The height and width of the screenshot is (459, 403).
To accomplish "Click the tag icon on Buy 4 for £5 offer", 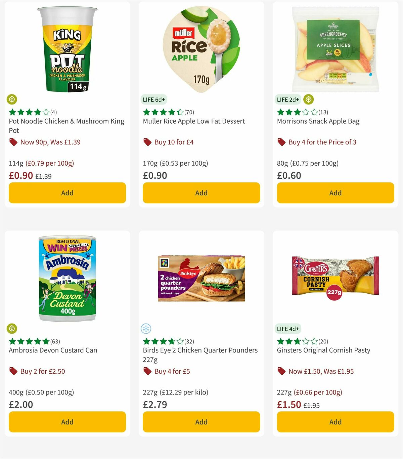I will point(147,371).
